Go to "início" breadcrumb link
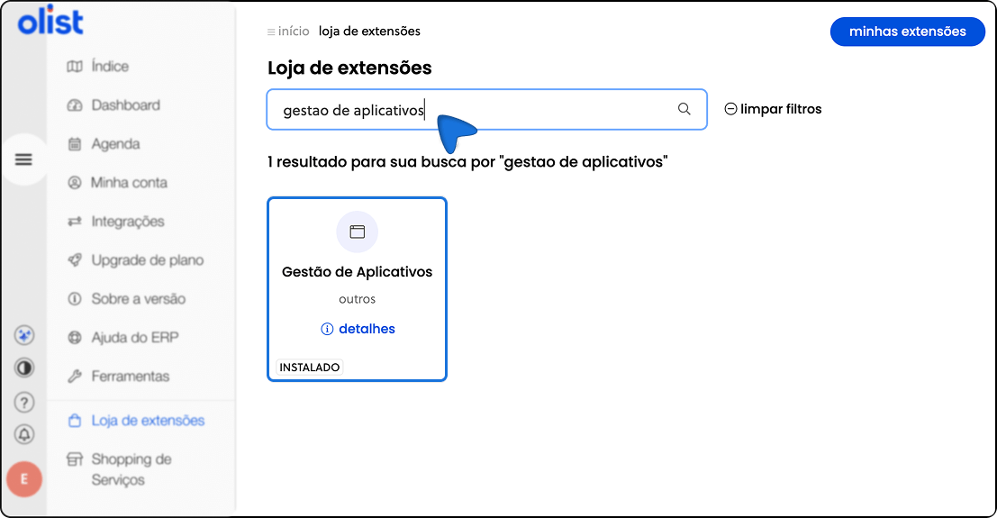The image size is (997, 518). point(293,32)
